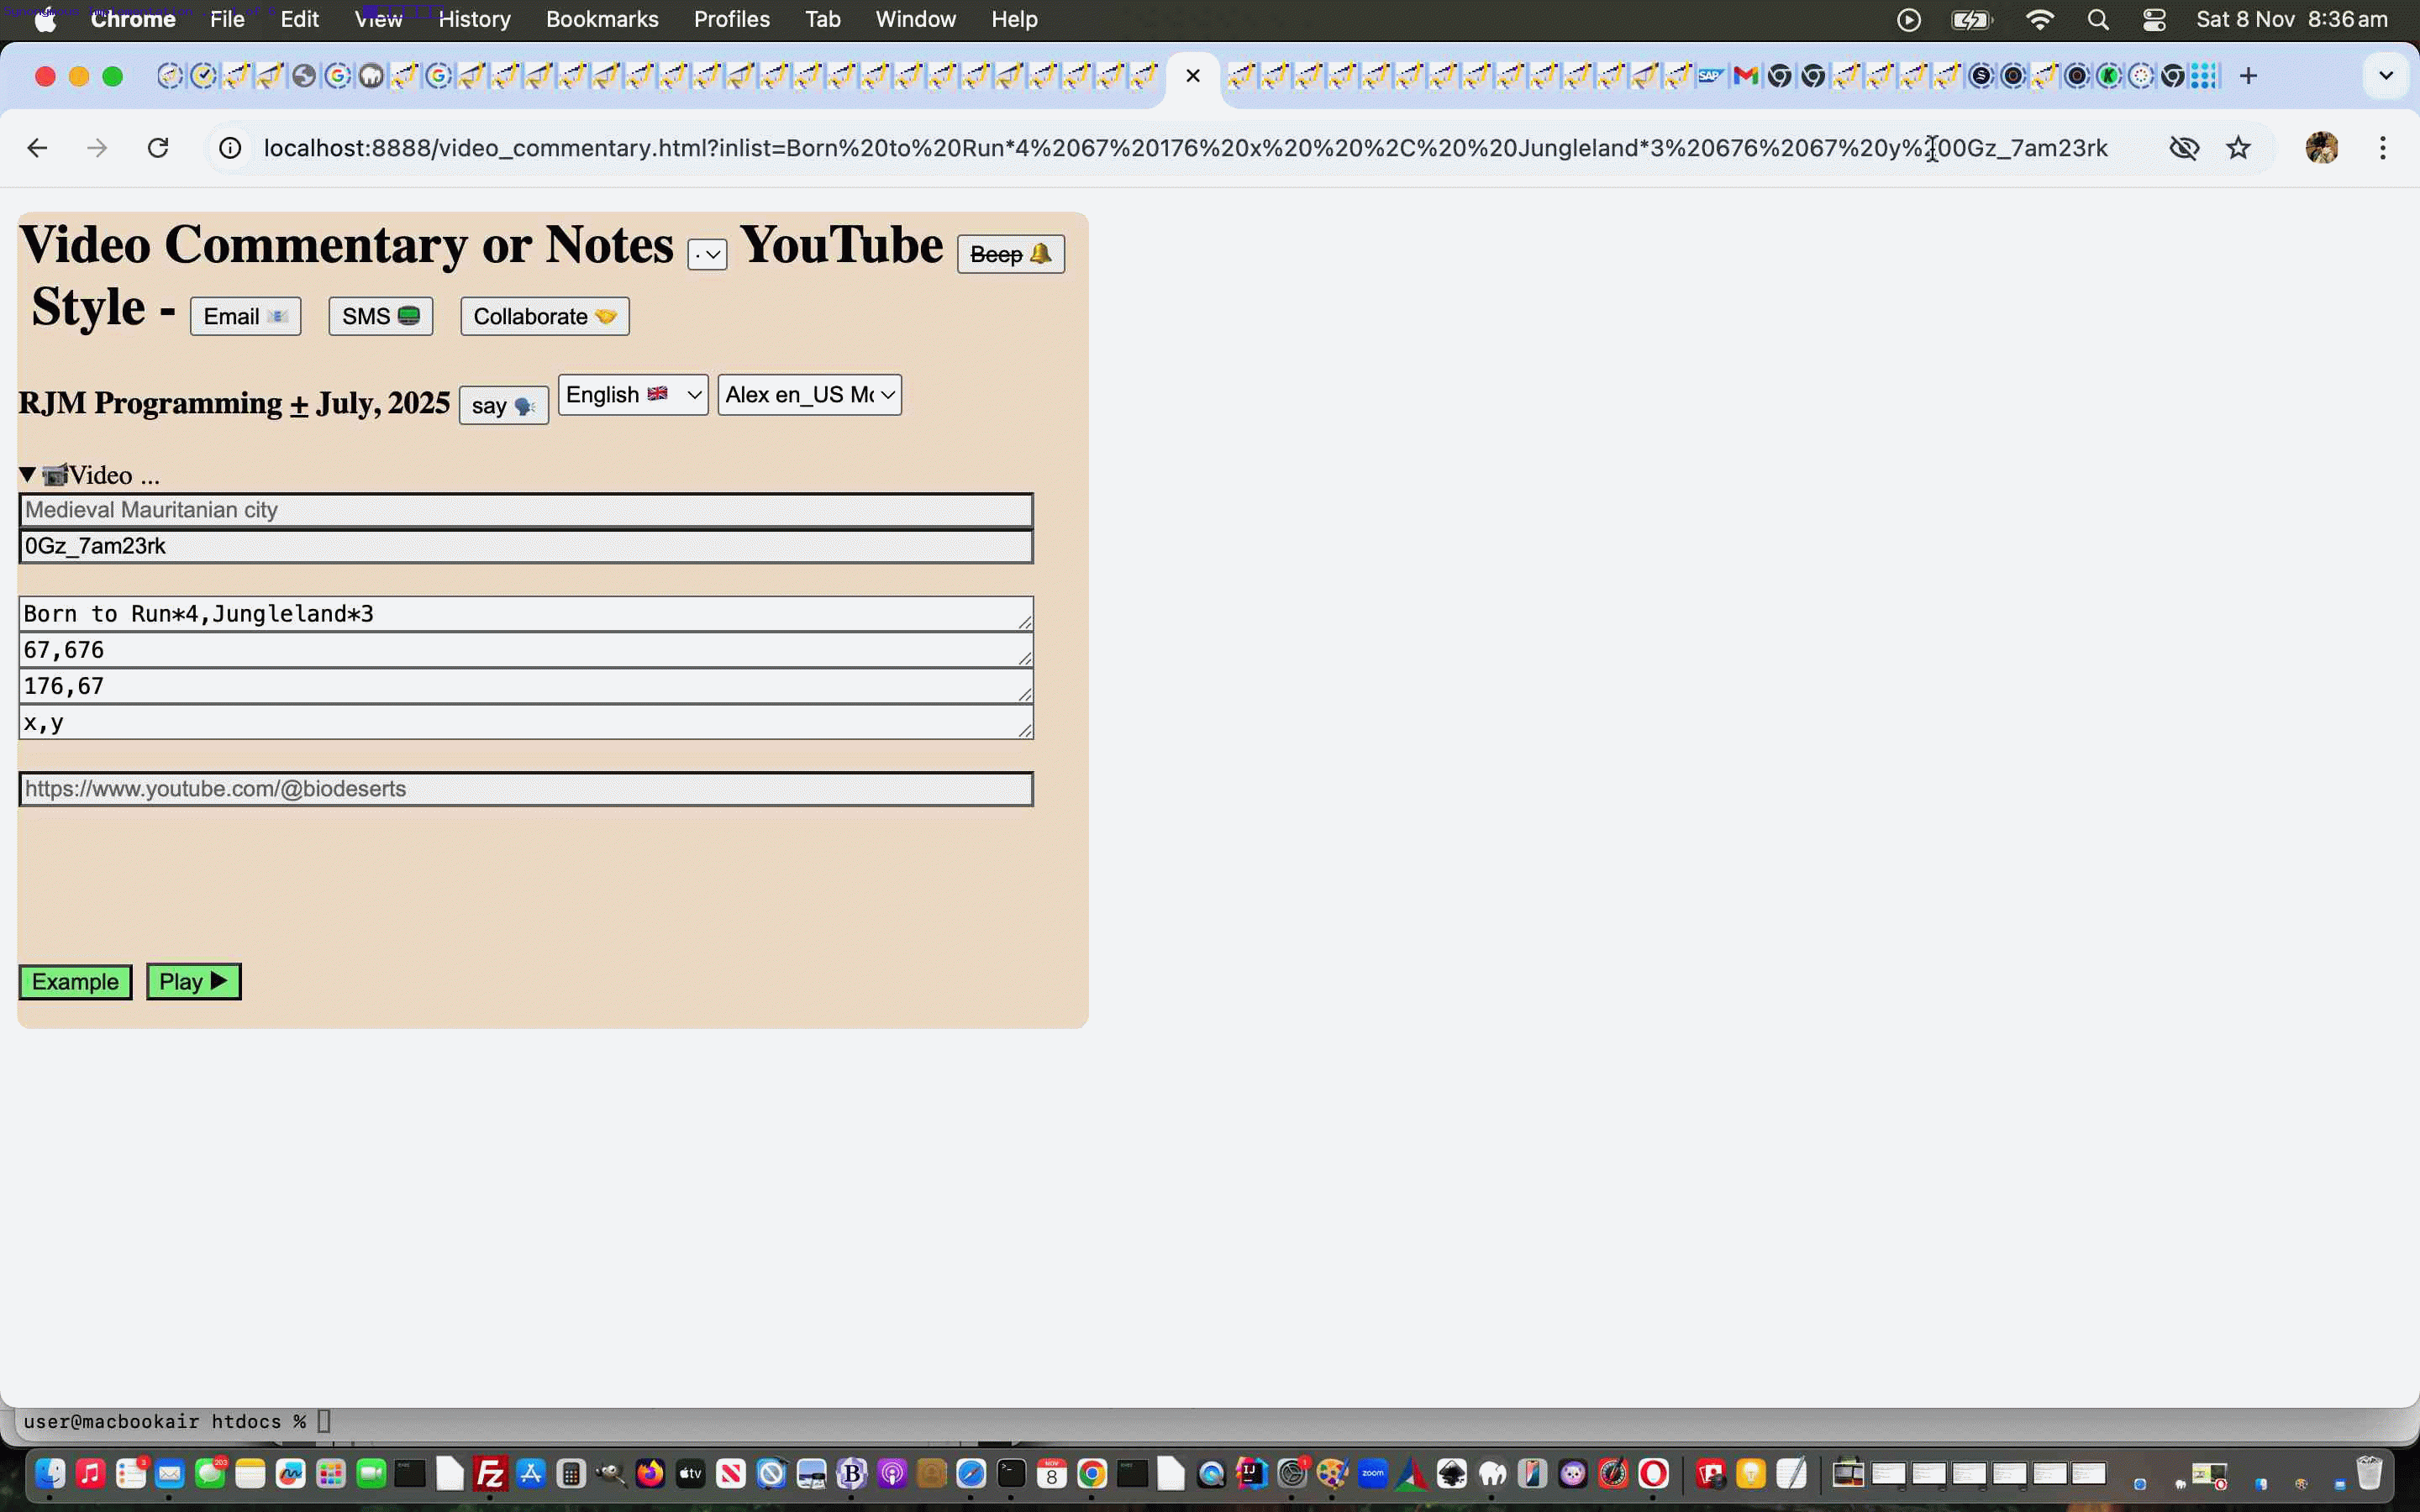2420x1512 pixels.
Task: Open Zoom from the Dock
Action: 1373,1472
